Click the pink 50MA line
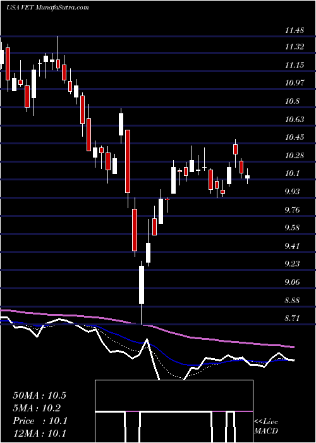Viewport: 316px width, 443px height. tap(147, 325)
